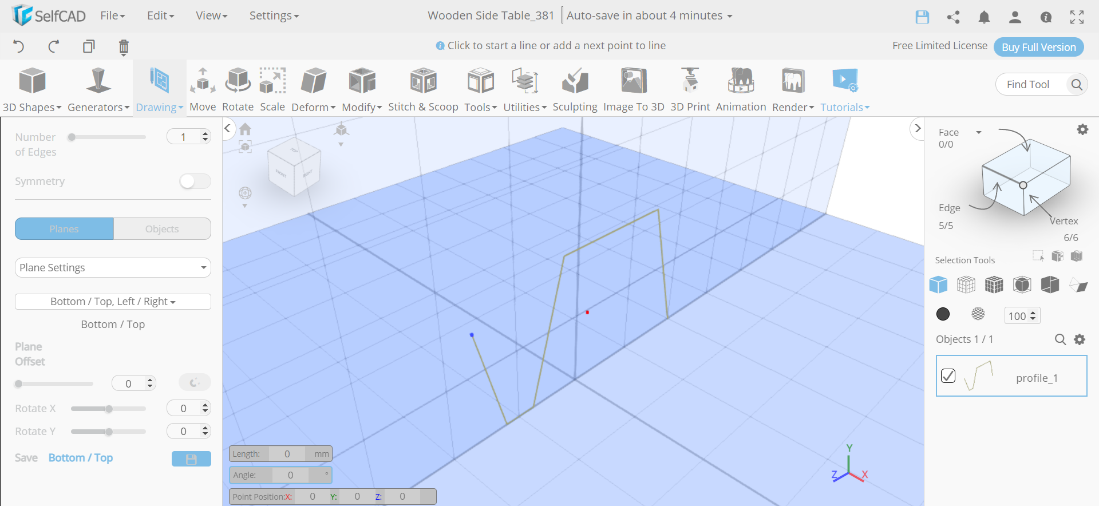Open right panel settings gear
This screenshot has width=1099, height=506.
point(1082,129)
